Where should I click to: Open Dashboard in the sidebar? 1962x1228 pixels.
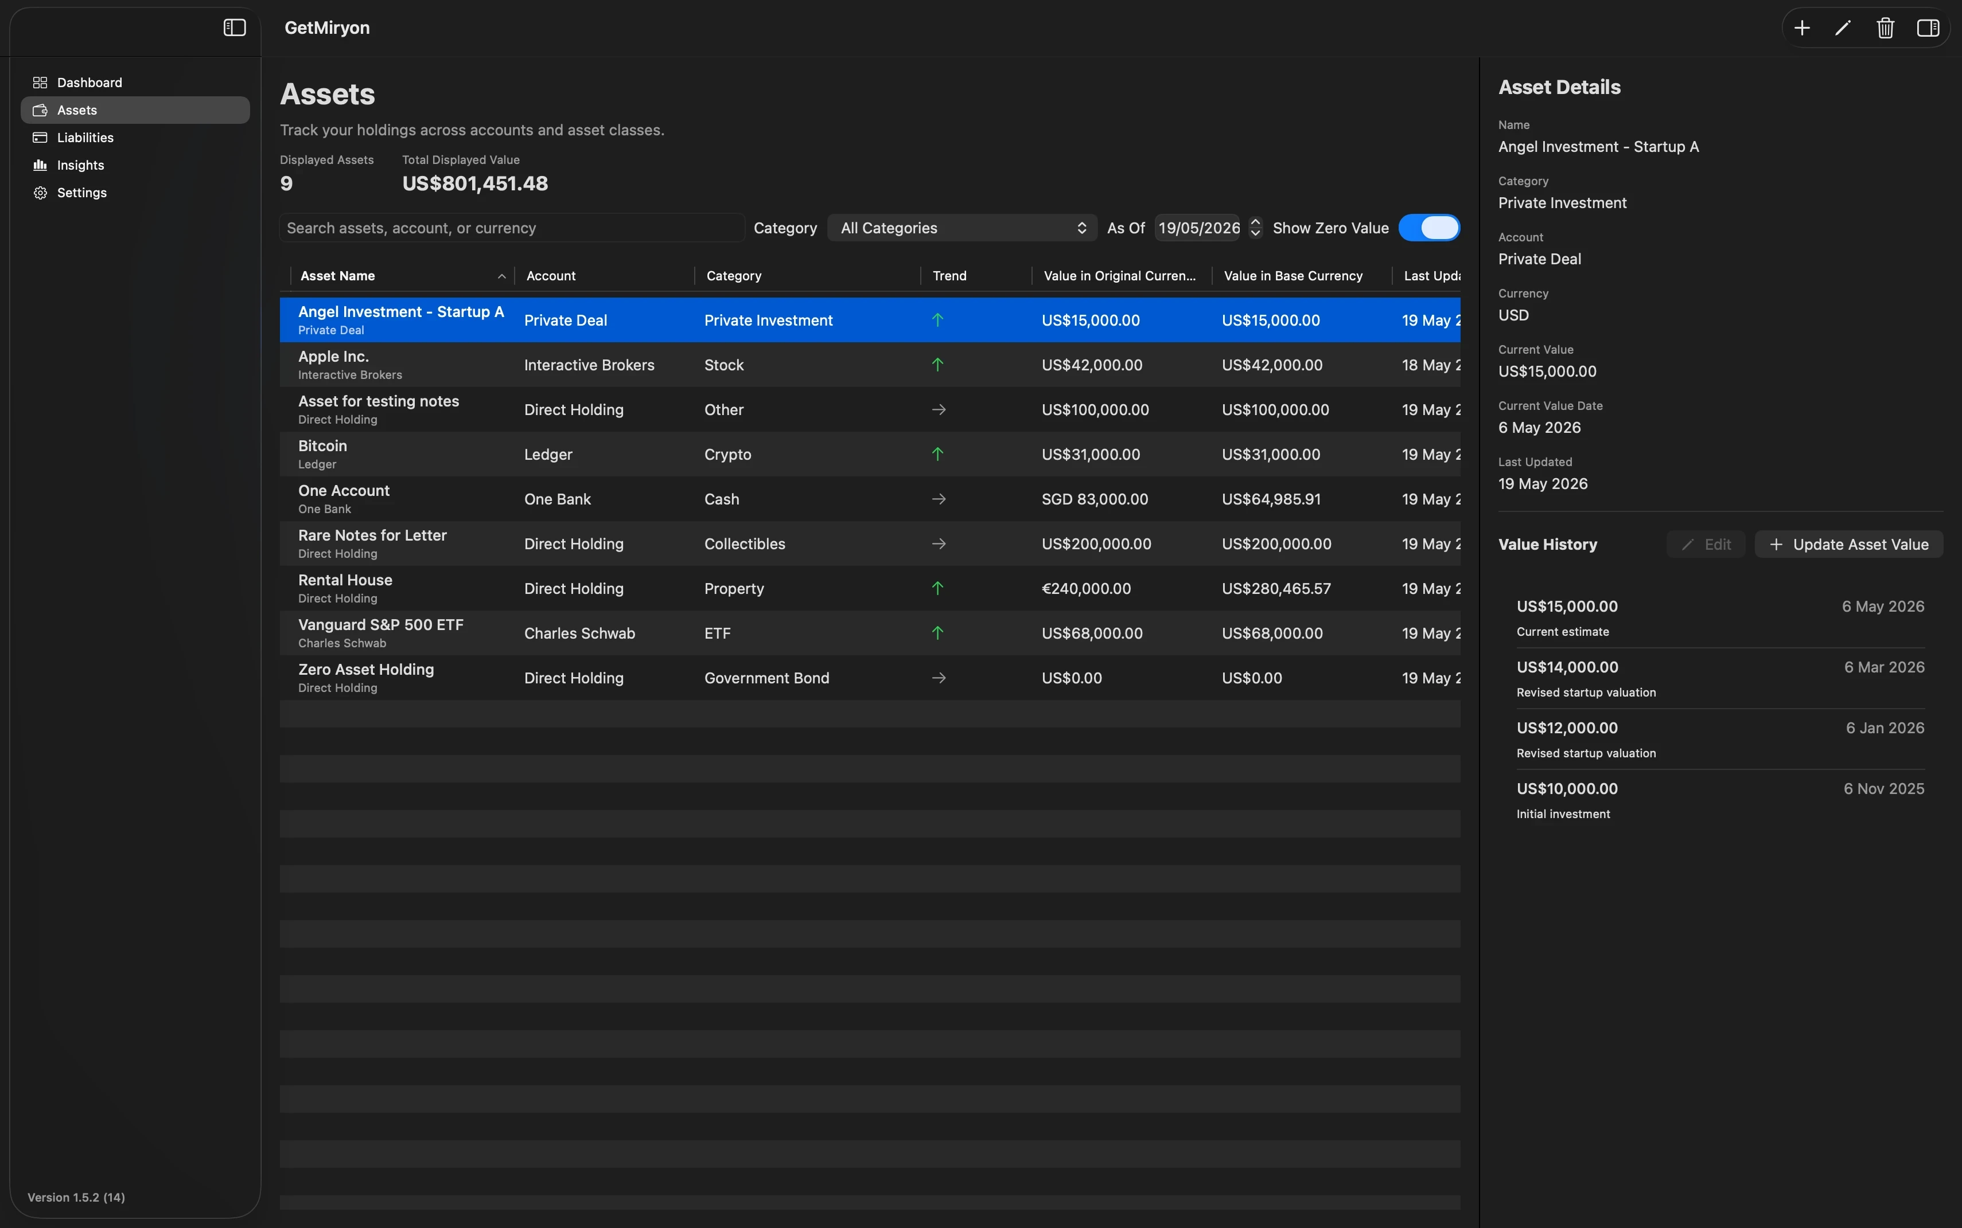click(x=135, y=83)
